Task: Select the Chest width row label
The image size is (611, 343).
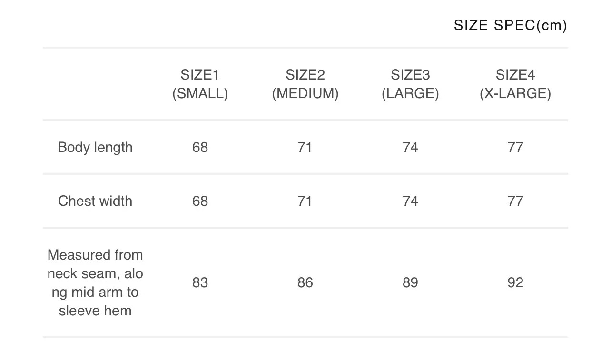Action: (x=95, y=201)
